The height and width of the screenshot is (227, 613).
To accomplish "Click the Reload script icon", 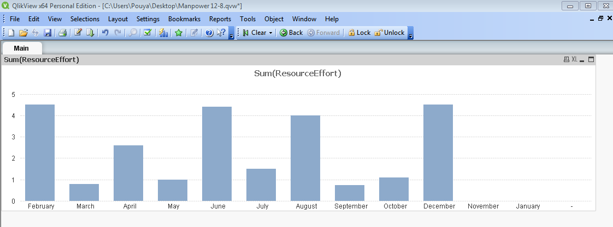I will [90, 33].
